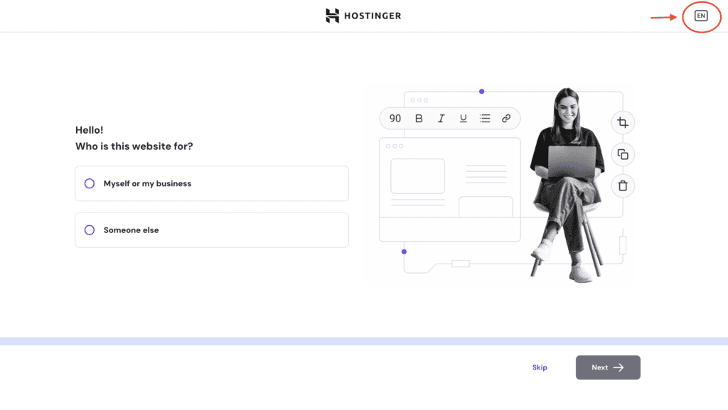This screenshot has height=410, width=728.
Task: Click the 'Who is this website for?' heading
Action: coord(134,146)
